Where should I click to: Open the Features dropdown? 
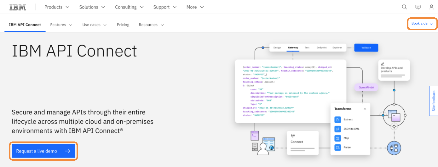(x=61, y=25)
